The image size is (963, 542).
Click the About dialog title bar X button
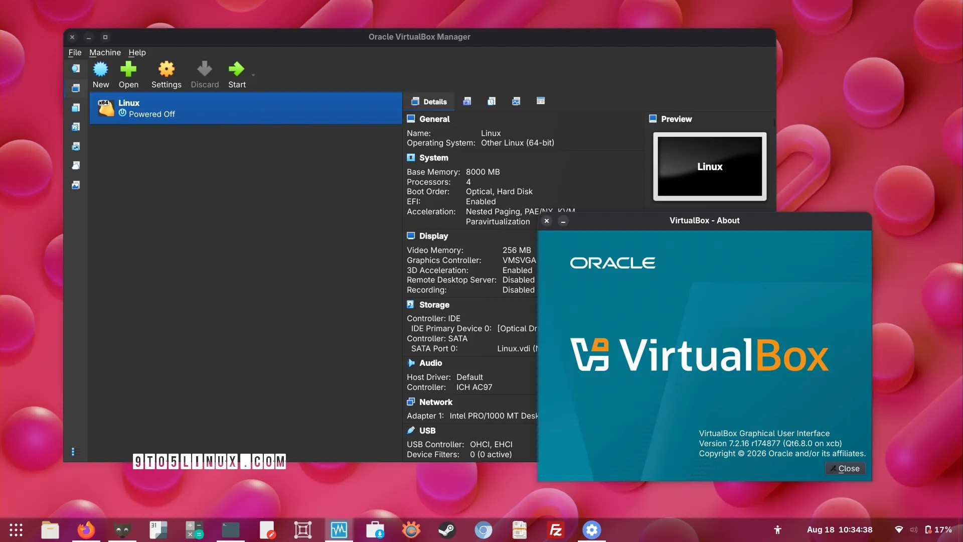click(547, 221)
